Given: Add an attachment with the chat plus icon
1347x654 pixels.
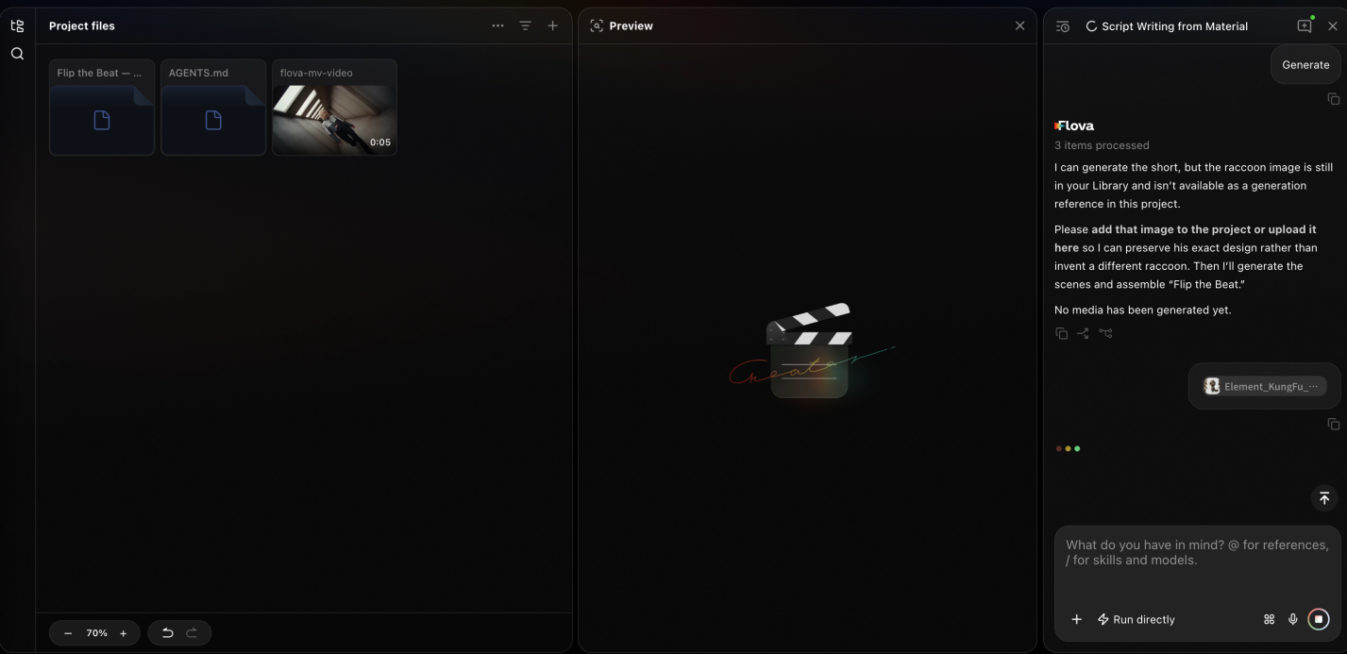Looking at the screenshot, I should coord(1076,619).
